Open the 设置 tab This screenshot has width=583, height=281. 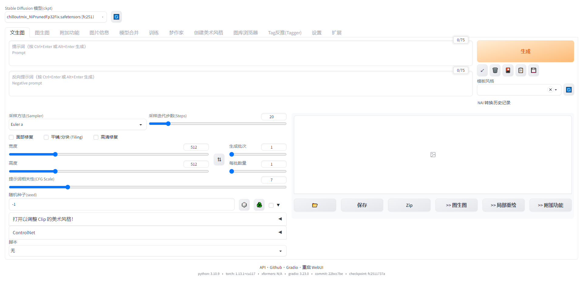pyautogui.click(x=317, y=33)
